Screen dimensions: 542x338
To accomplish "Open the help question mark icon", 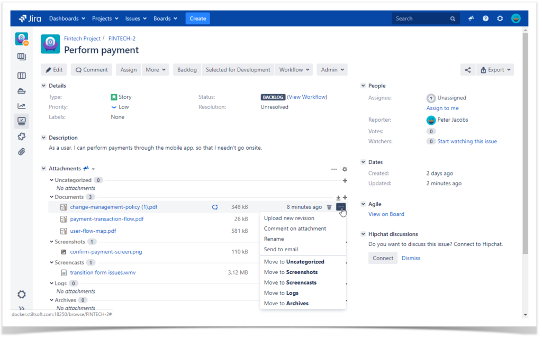I will 485,18.
